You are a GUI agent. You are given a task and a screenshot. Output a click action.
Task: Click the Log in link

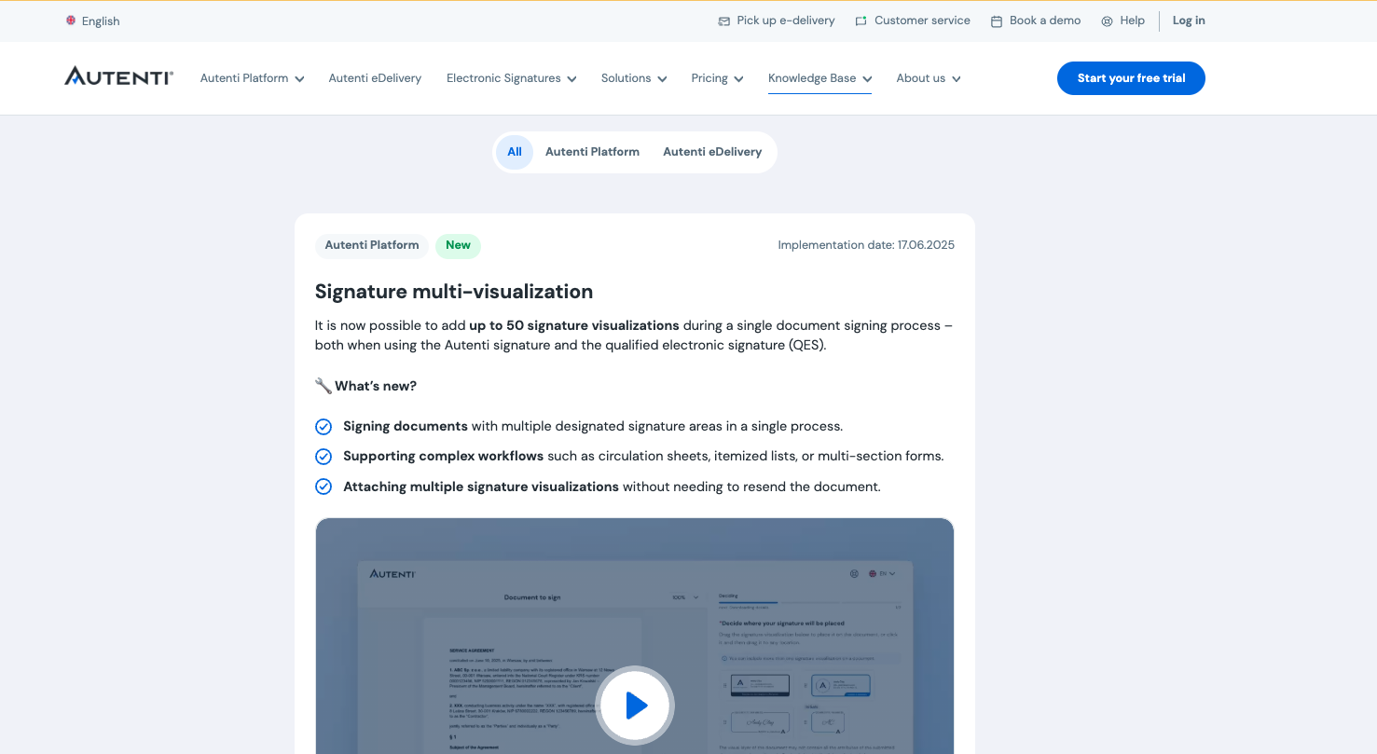pos(1189,21)
